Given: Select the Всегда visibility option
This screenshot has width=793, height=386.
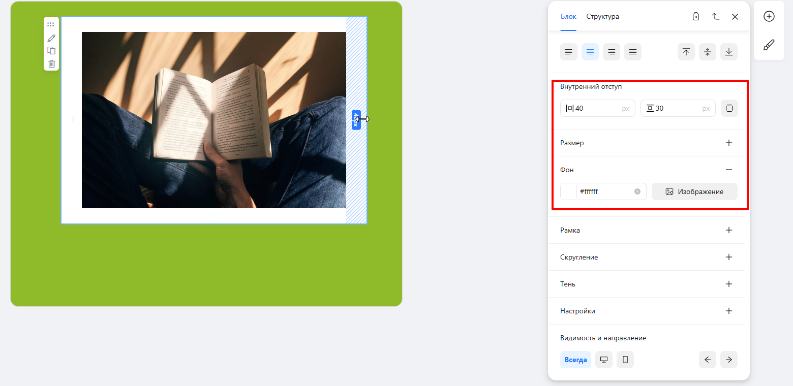Looking at the screenshot, I should click(575, 360).
